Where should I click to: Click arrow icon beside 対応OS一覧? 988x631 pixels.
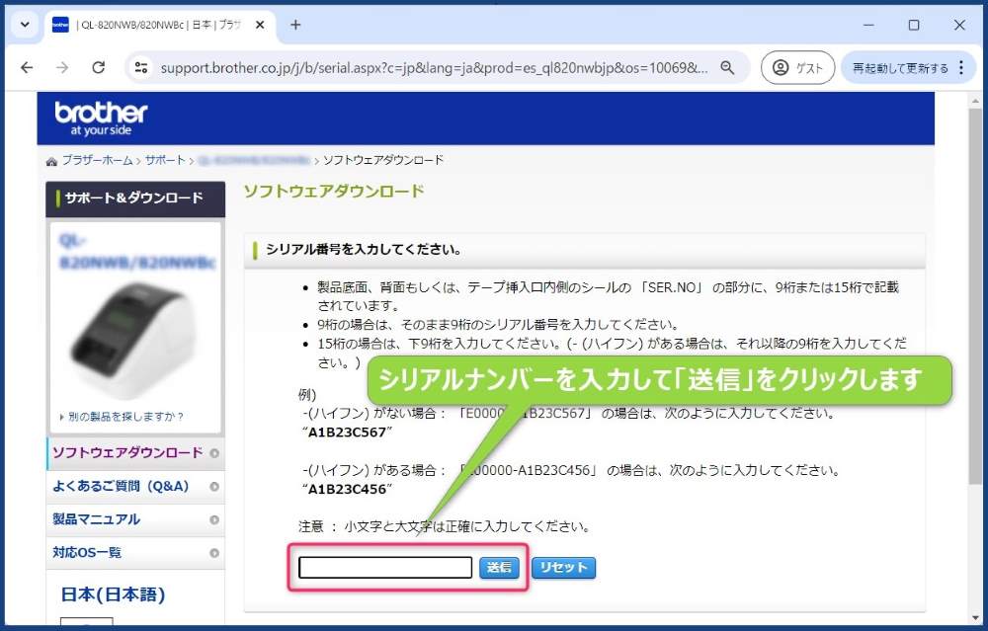(214, 553)
